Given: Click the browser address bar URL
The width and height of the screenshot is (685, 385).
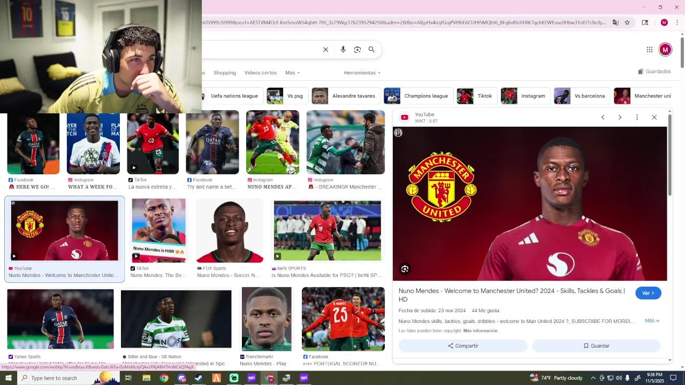Looking at the screenshot, I should 404,22.
